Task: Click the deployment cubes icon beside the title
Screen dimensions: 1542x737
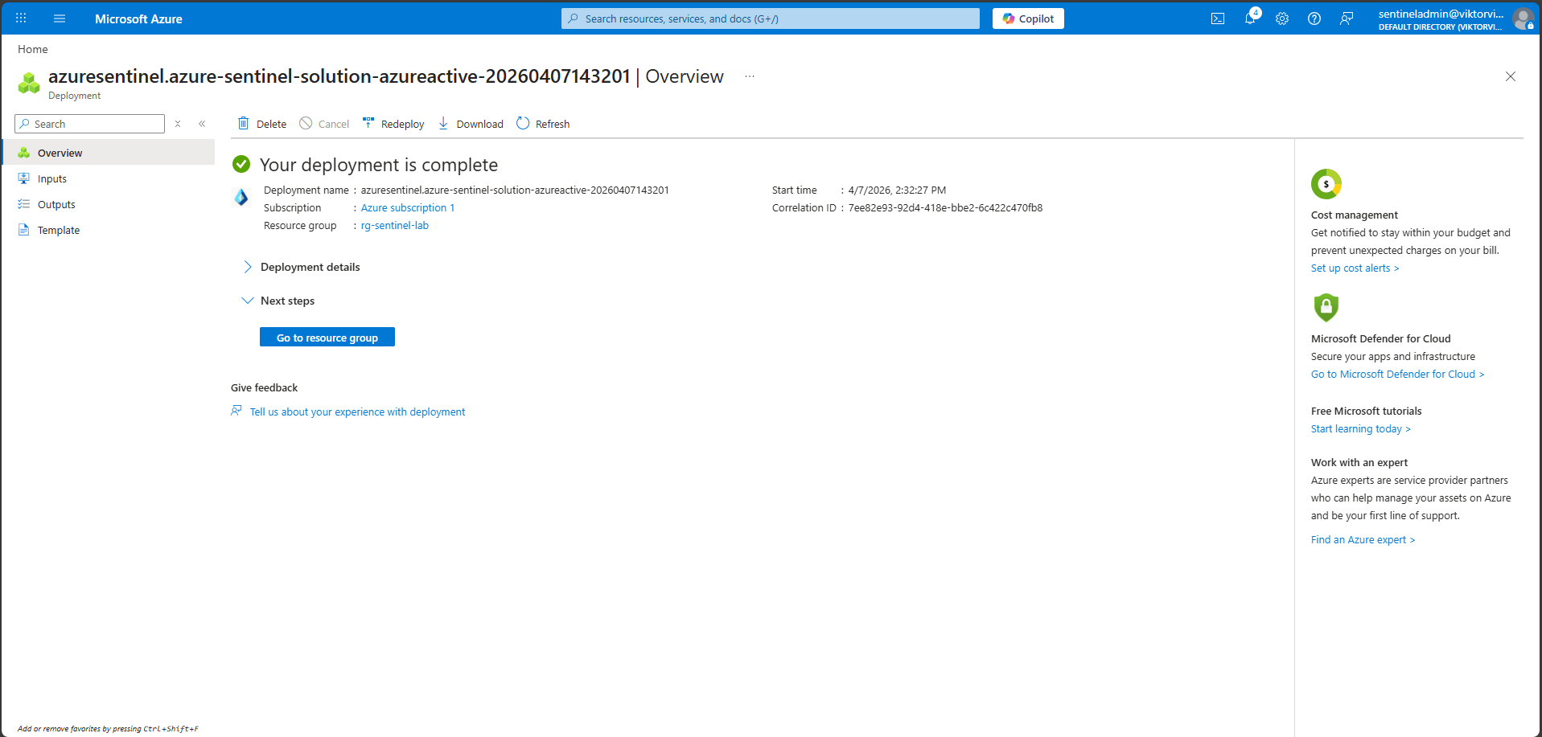Action: tap(29, 83)
